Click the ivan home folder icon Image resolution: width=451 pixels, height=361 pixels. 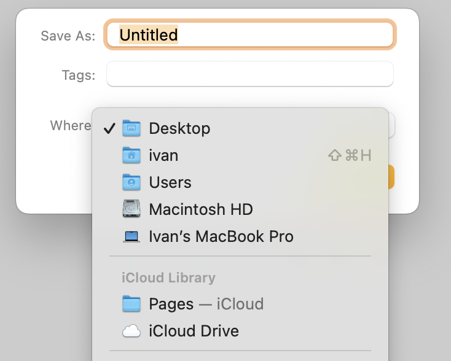click(x=131, y=155)
